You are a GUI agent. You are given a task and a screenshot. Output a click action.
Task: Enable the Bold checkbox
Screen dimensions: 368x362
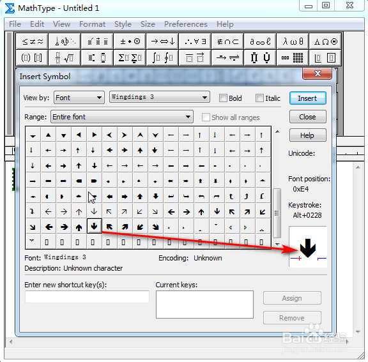(223, 98)
